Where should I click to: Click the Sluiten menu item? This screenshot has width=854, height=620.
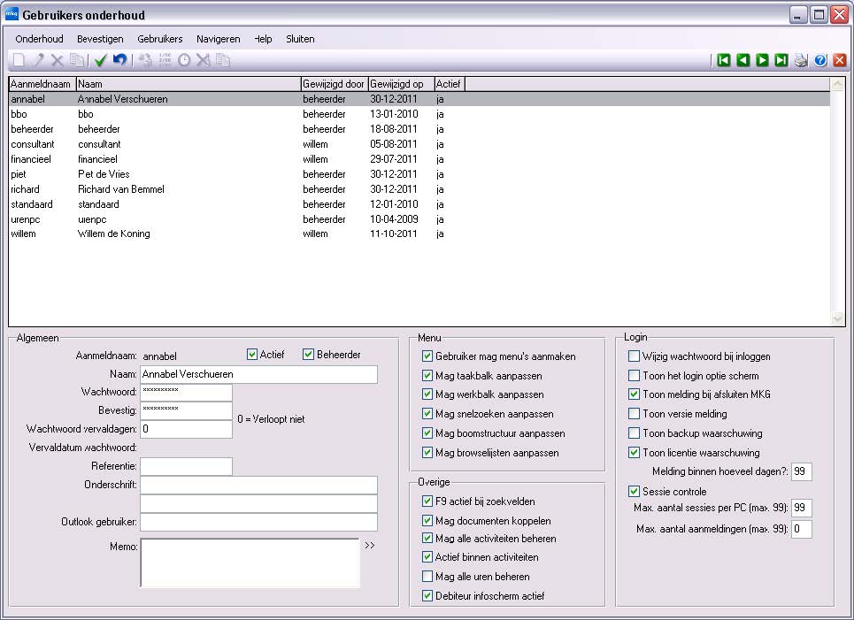300,39
